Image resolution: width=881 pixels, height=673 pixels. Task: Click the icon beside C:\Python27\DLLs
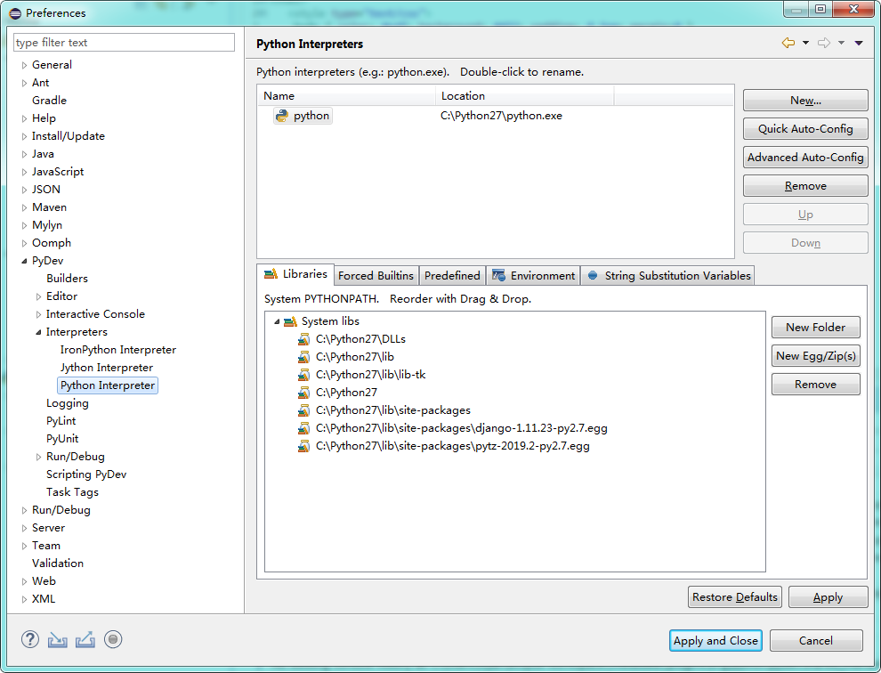tap(303, 339)
